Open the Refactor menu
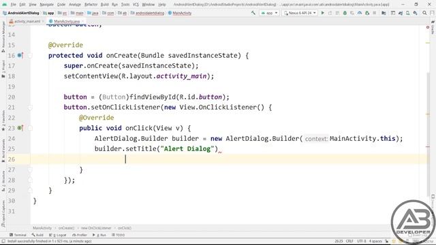Screen dimensions: 436x245 91,5
